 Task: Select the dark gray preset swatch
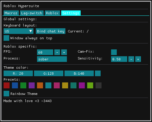(99, 85)
